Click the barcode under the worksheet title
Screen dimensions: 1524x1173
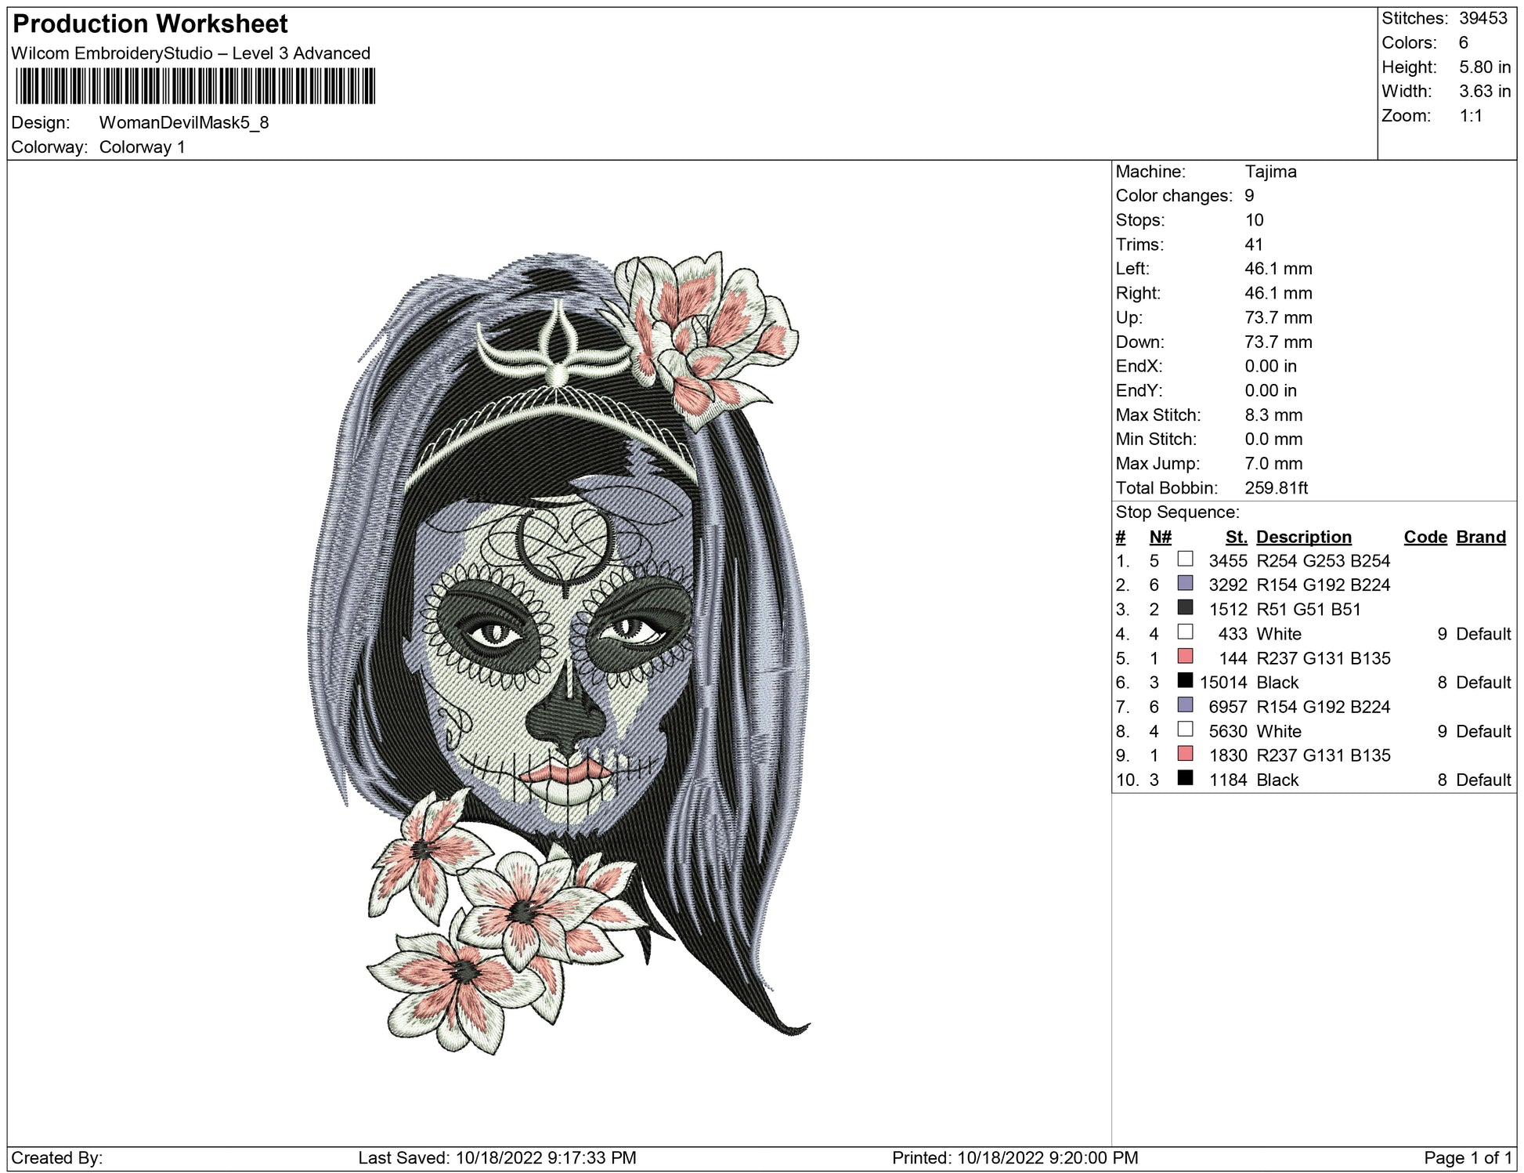pyautogui.click(x=194, y=86)
